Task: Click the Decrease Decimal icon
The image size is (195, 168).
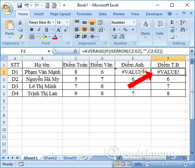Action: tap(122, 37)
